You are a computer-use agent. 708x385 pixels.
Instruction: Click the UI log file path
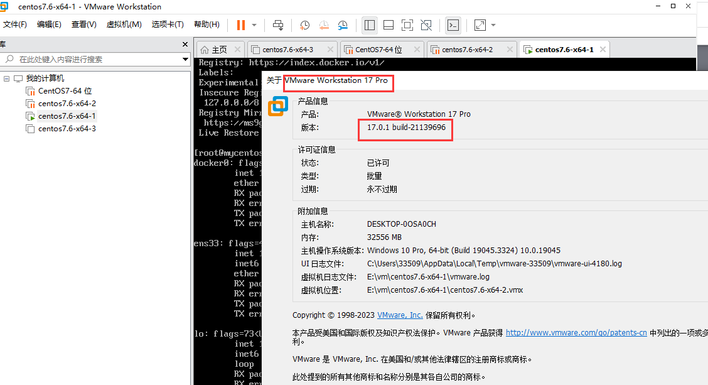495,263
